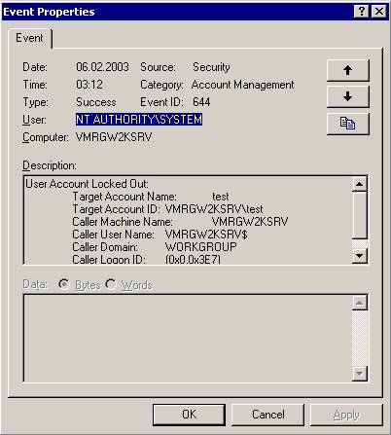
Task: Close the Event Properties dialog
Action: 378,12
